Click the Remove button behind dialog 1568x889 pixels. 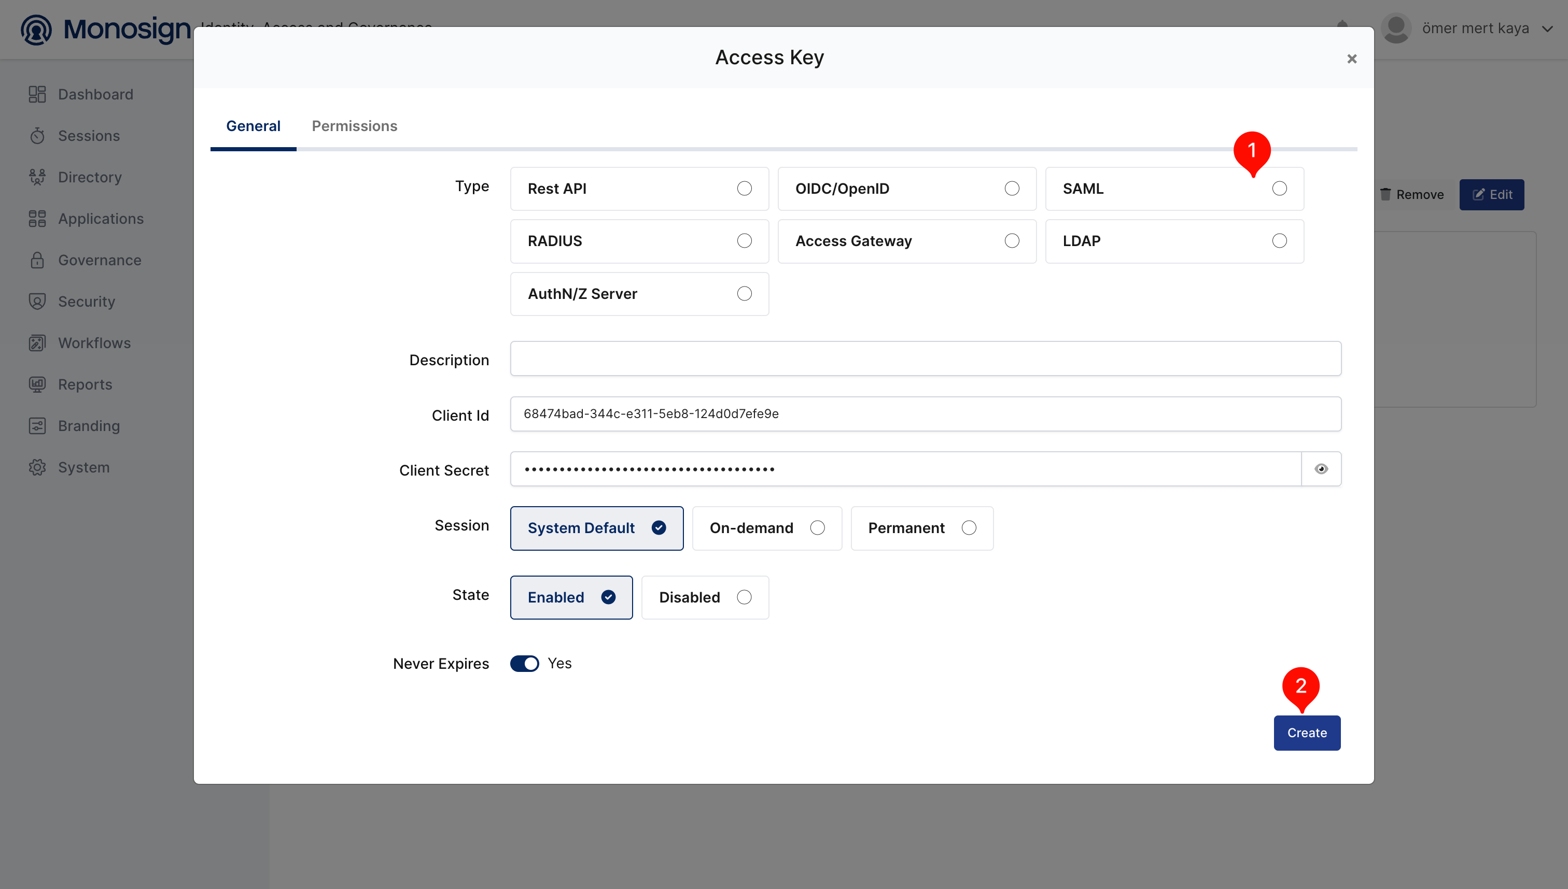(1411, 195)
